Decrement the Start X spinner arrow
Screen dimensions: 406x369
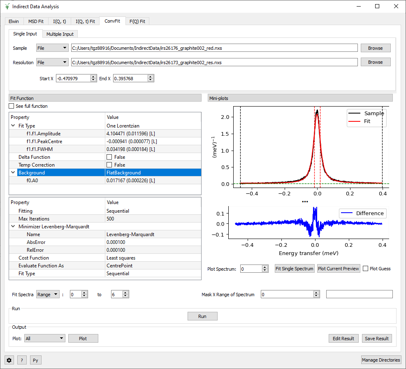coord(93,80)
